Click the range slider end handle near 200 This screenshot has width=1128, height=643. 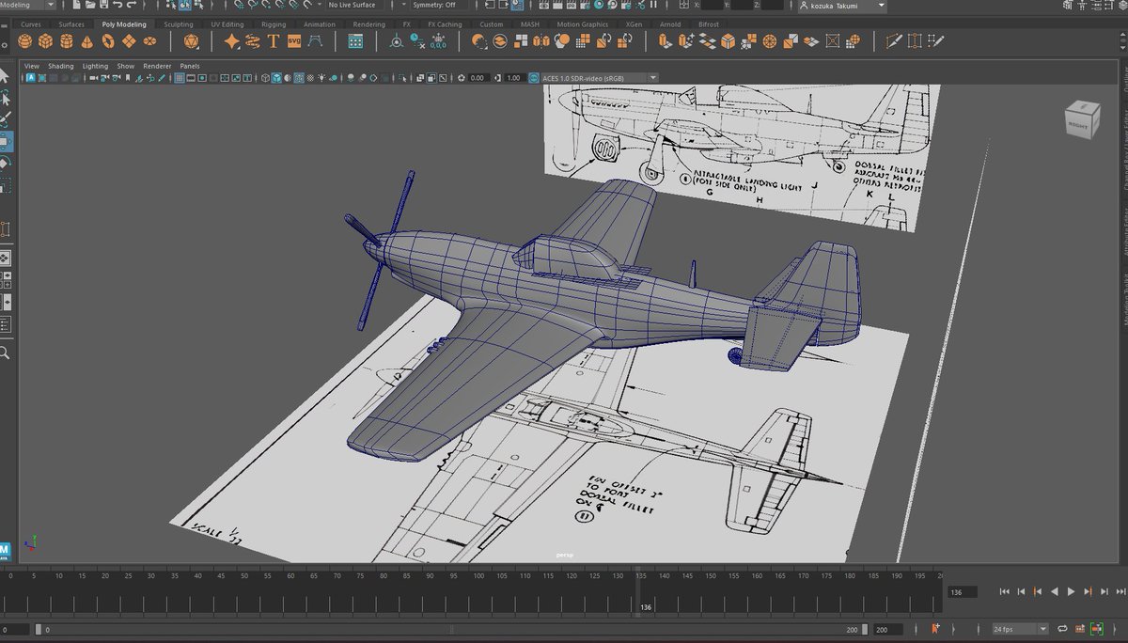(x=866, y=629)
